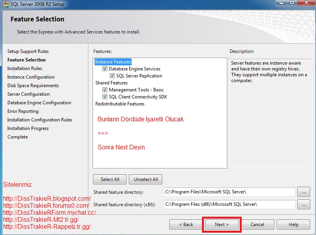
Task: Click the SQL Client Connectivity SDK label
Action: tap(138, 97)
